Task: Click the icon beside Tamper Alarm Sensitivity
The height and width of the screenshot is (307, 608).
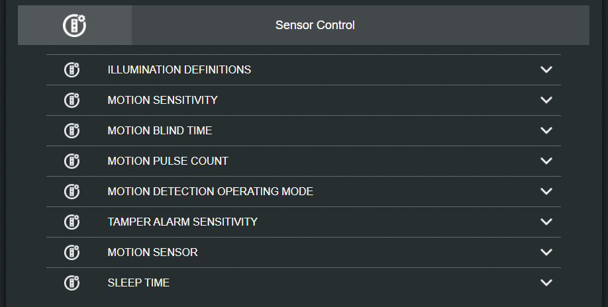Action: coord(72,222)
